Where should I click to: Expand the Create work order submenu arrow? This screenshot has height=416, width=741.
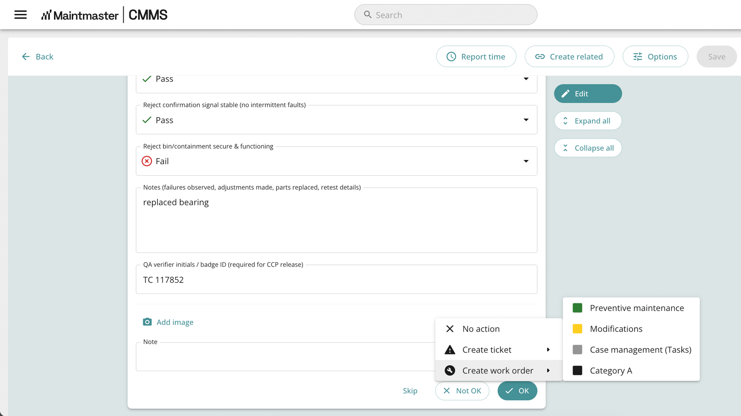[x=548, y=370]
